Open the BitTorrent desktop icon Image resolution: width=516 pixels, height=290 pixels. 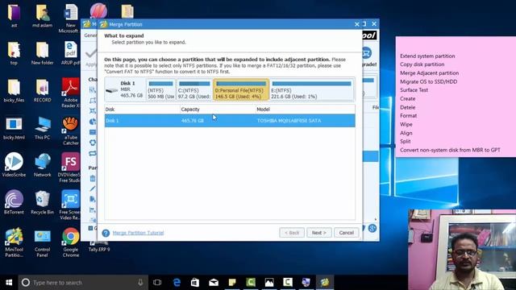tap(14, 202)
